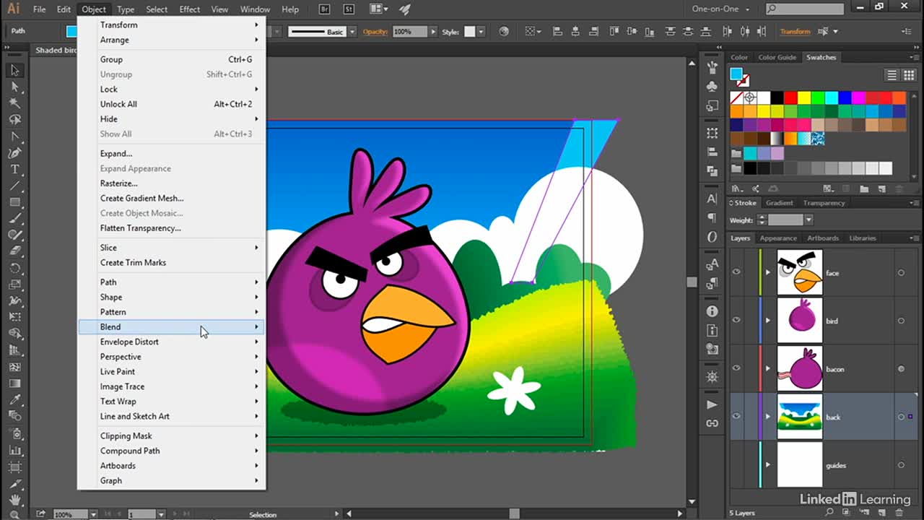Image resolution: width=924 pixels, height=520 pixels.
Task: Hide the bacon layer
Action: click(x=736, y=368)
